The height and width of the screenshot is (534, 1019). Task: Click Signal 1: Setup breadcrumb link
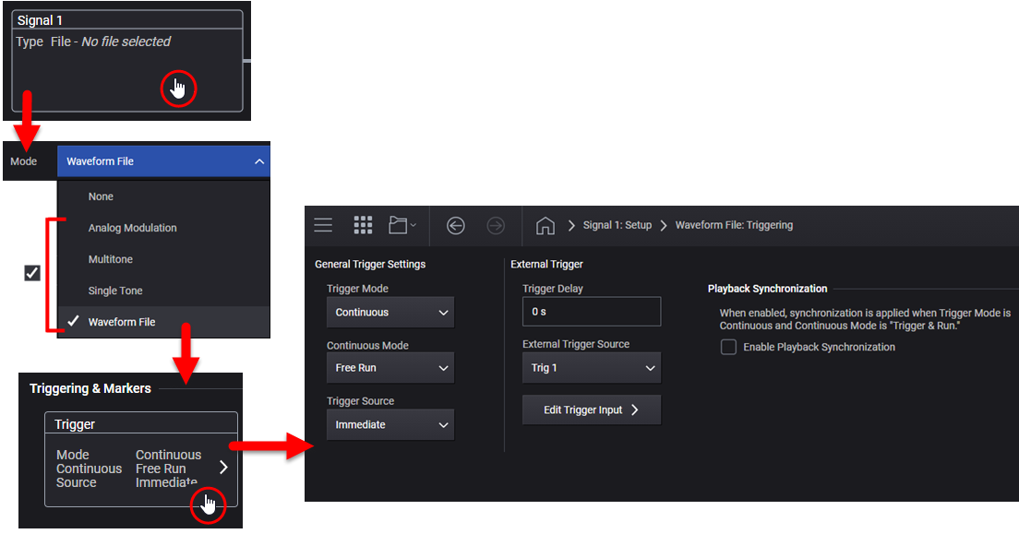617,225
